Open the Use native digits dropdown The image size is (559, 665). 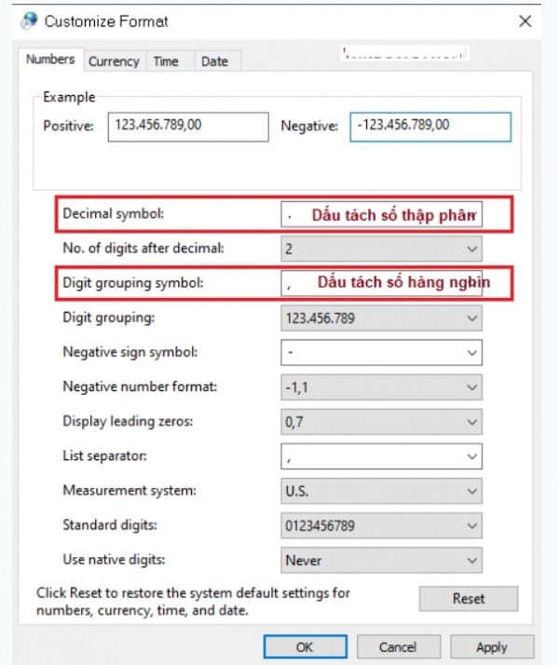pos(381,560)
